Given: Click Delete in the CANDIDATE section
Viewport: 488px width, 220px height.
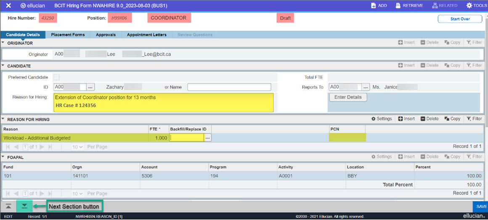Looking at the screenshot, I should click(430, 65).
